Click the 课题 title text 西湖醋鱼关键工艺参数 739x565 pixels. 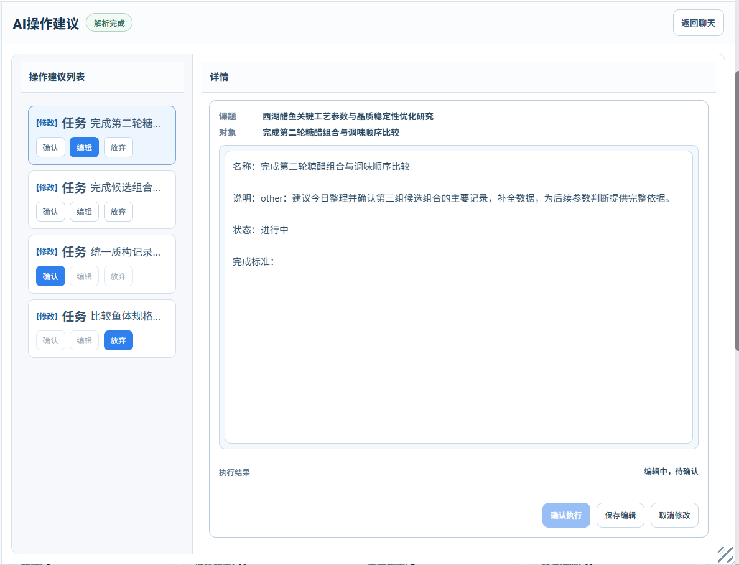[x=348, y=116]
